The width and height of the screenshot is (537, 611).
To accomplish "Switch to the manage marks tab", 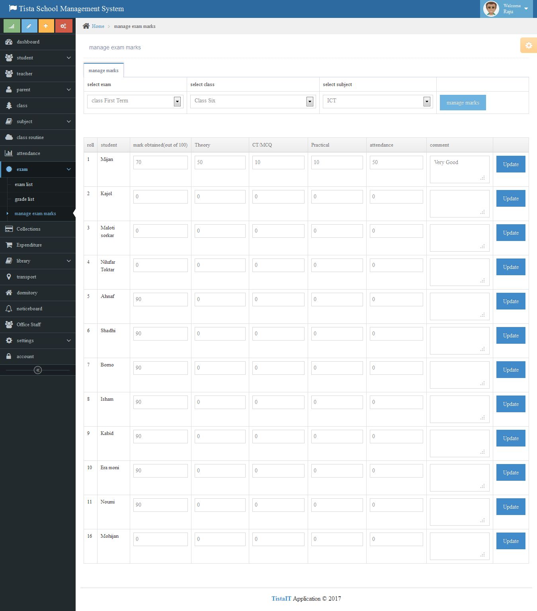I will coord(103,70).
